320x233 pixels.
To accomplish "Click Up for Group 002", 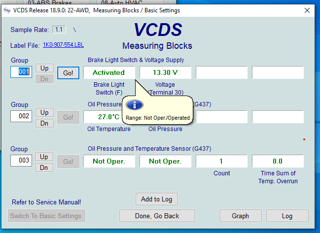I will [x=44, y=112].
